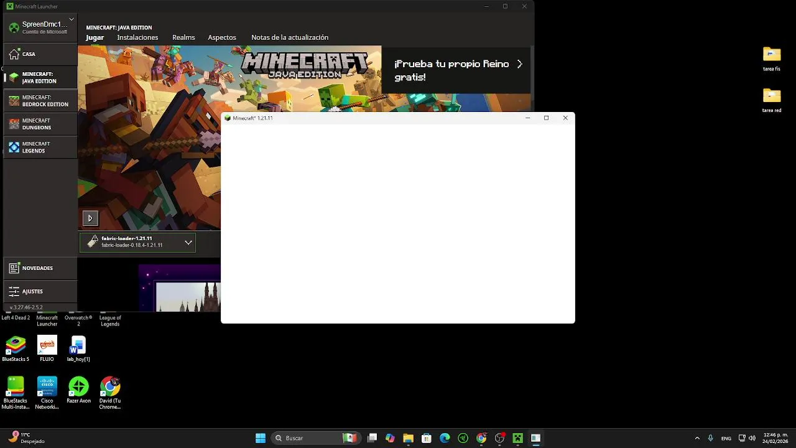Open File Explorer from taskbar
This screenshot has width=796, height=448.
(x=408, y=438)
